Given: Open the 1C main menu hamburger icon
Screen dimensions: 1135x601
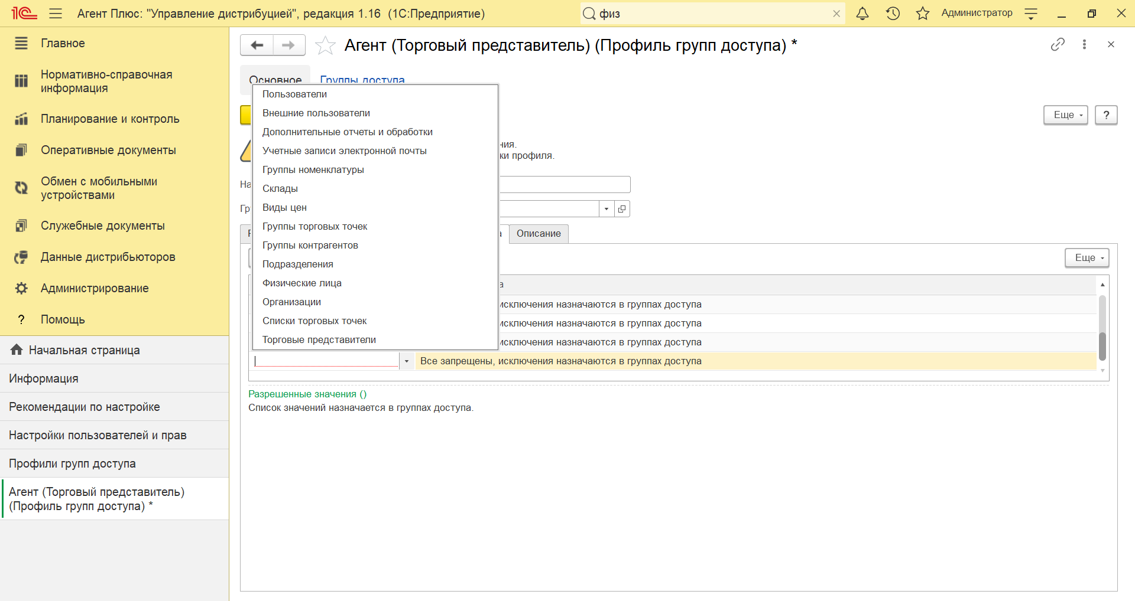Looking at the screenshot, I should (x=56, y=13).
